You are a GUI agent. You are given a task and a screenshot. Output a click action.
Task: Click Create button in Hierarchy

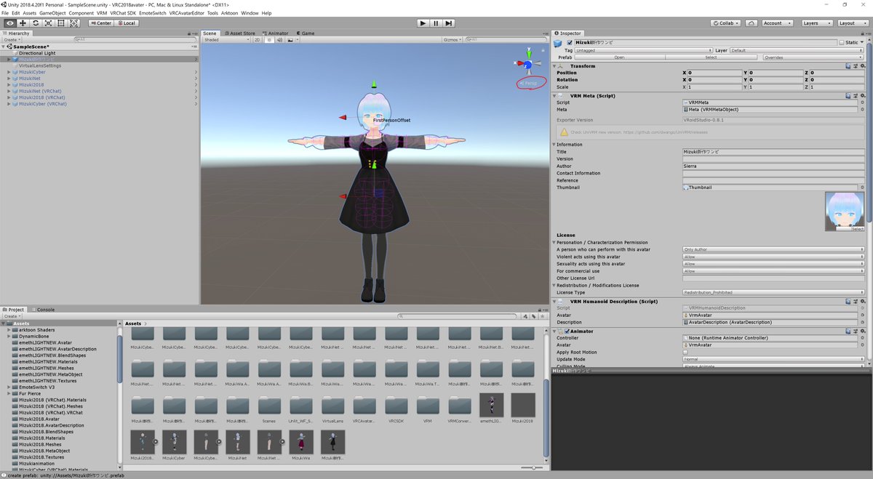(11, 39)
